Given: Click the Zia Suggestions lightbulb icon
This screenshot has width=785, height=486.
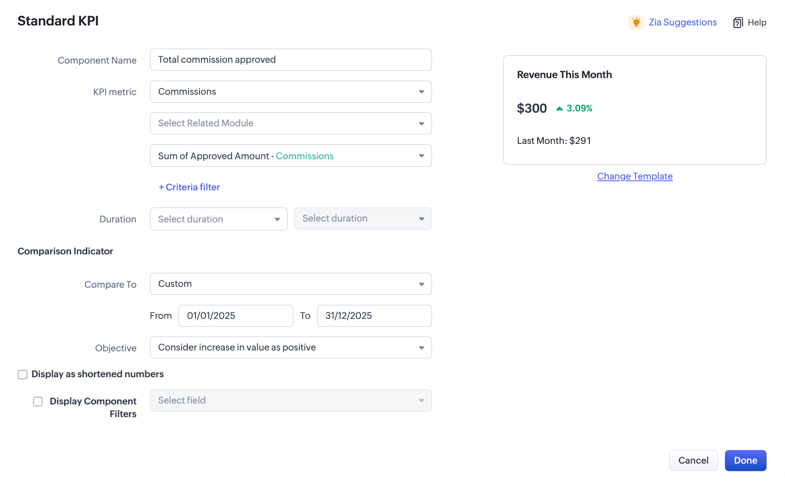Looking at the screenshot, I should click(x=636, y=22).
